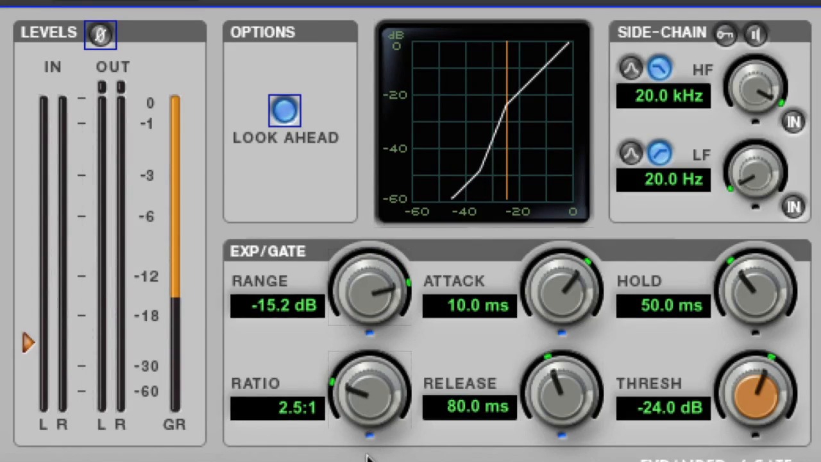Click the IN right channel meter
Viewport: 821px width, 462px height.
[x=62, y=253]
